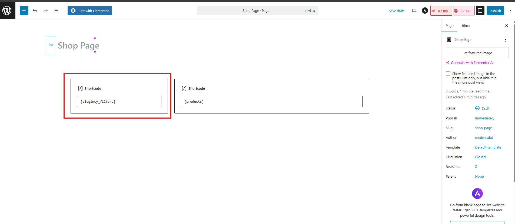Open the document overview list
Viewport: 515px width, 224px height.
pos(57,11)
